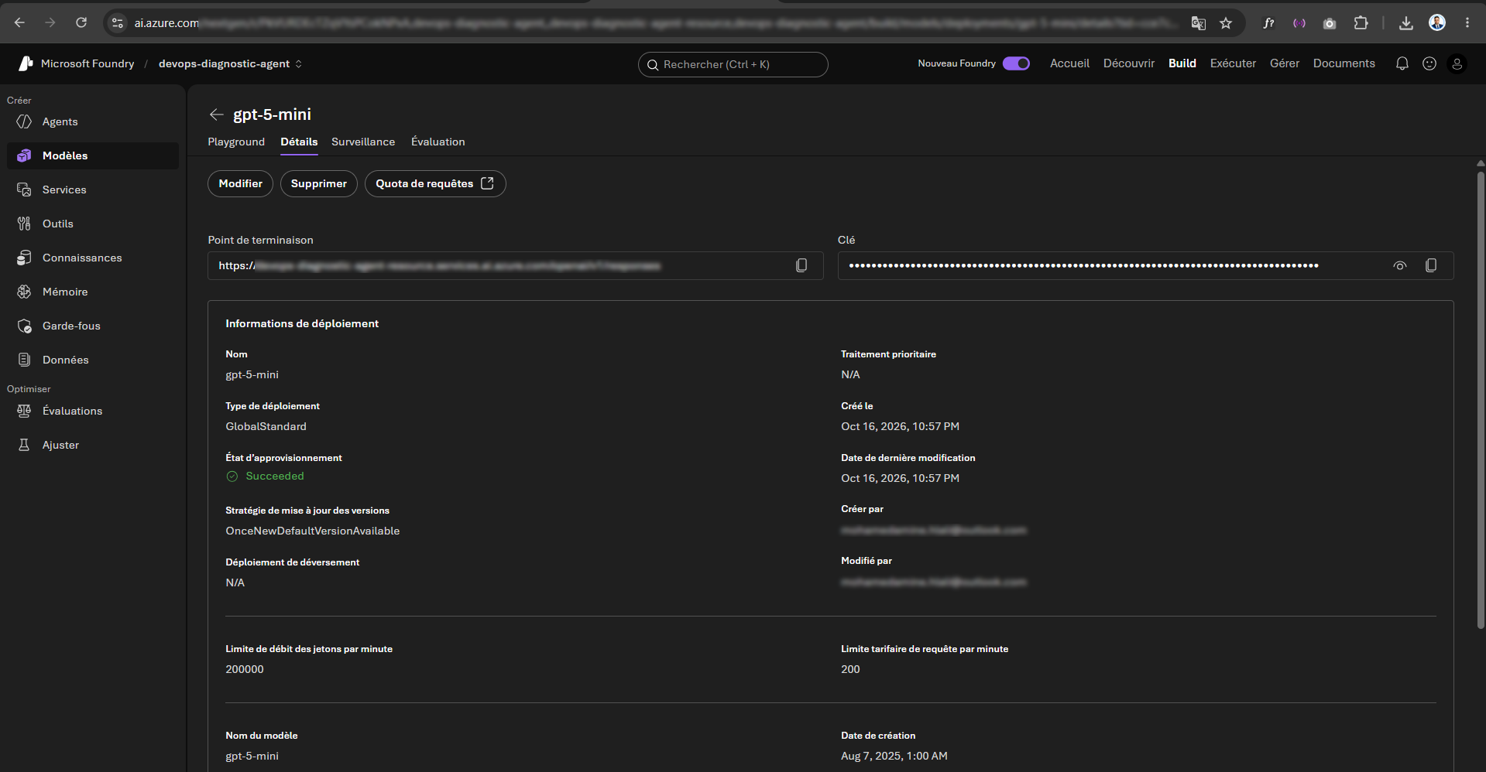Switch to the Playground tab

pyautogui.click(x=236, y=142)
